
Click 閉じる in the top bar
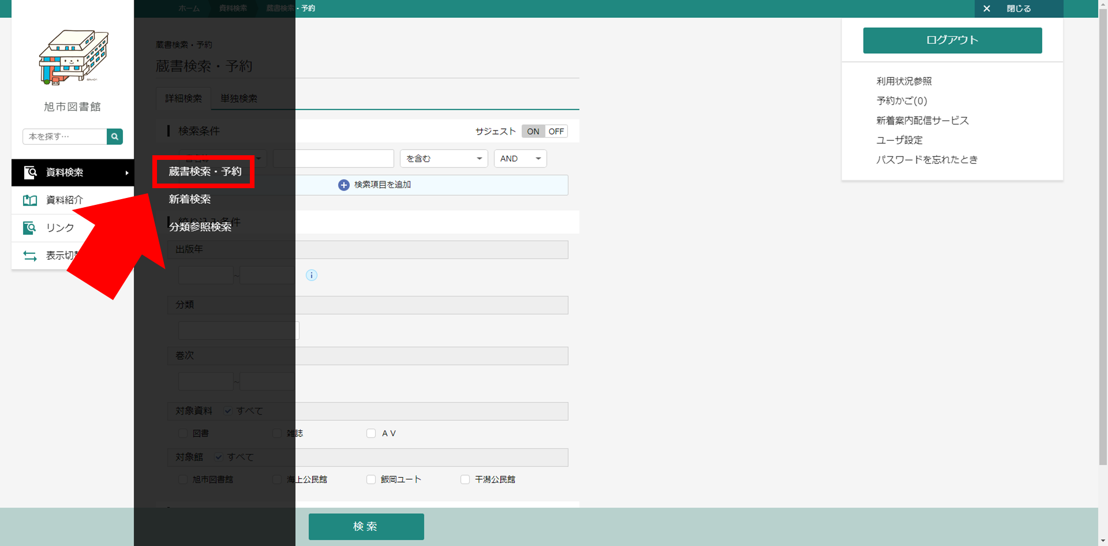tap(1019, 9)
